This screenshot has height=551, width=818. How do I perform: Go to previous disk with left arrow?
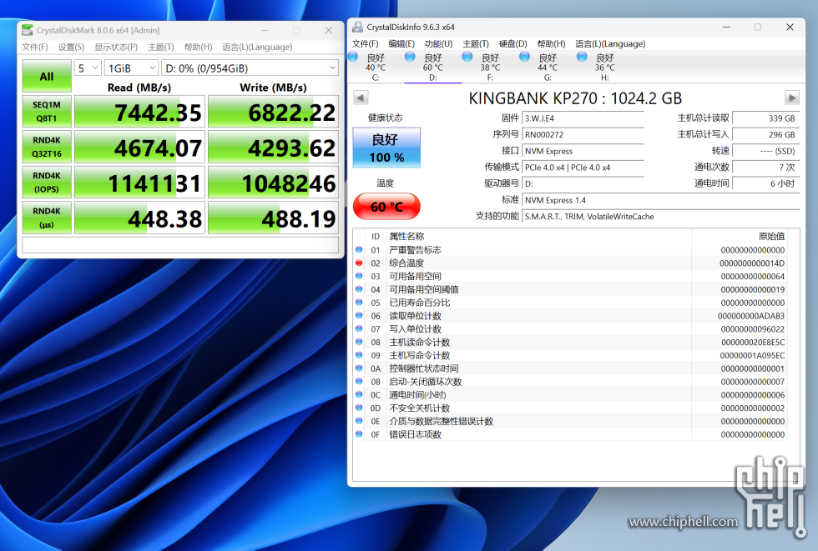click(361, 98)
